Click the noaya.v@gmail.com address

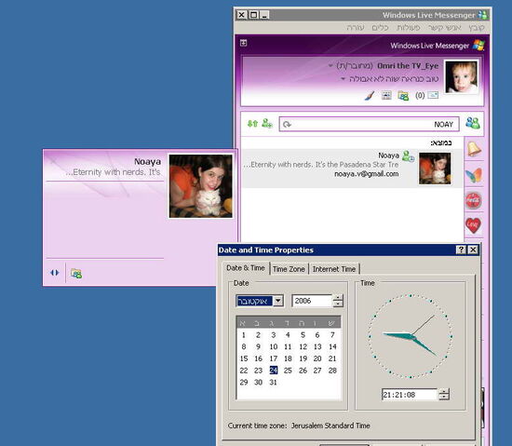(x=367, y=174)
